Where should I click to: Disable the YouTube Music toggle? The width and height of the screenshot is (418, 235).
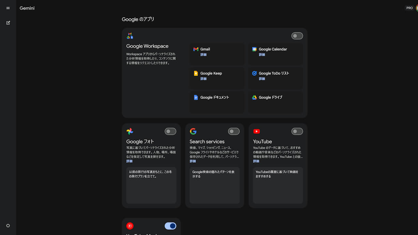[170, 226]
